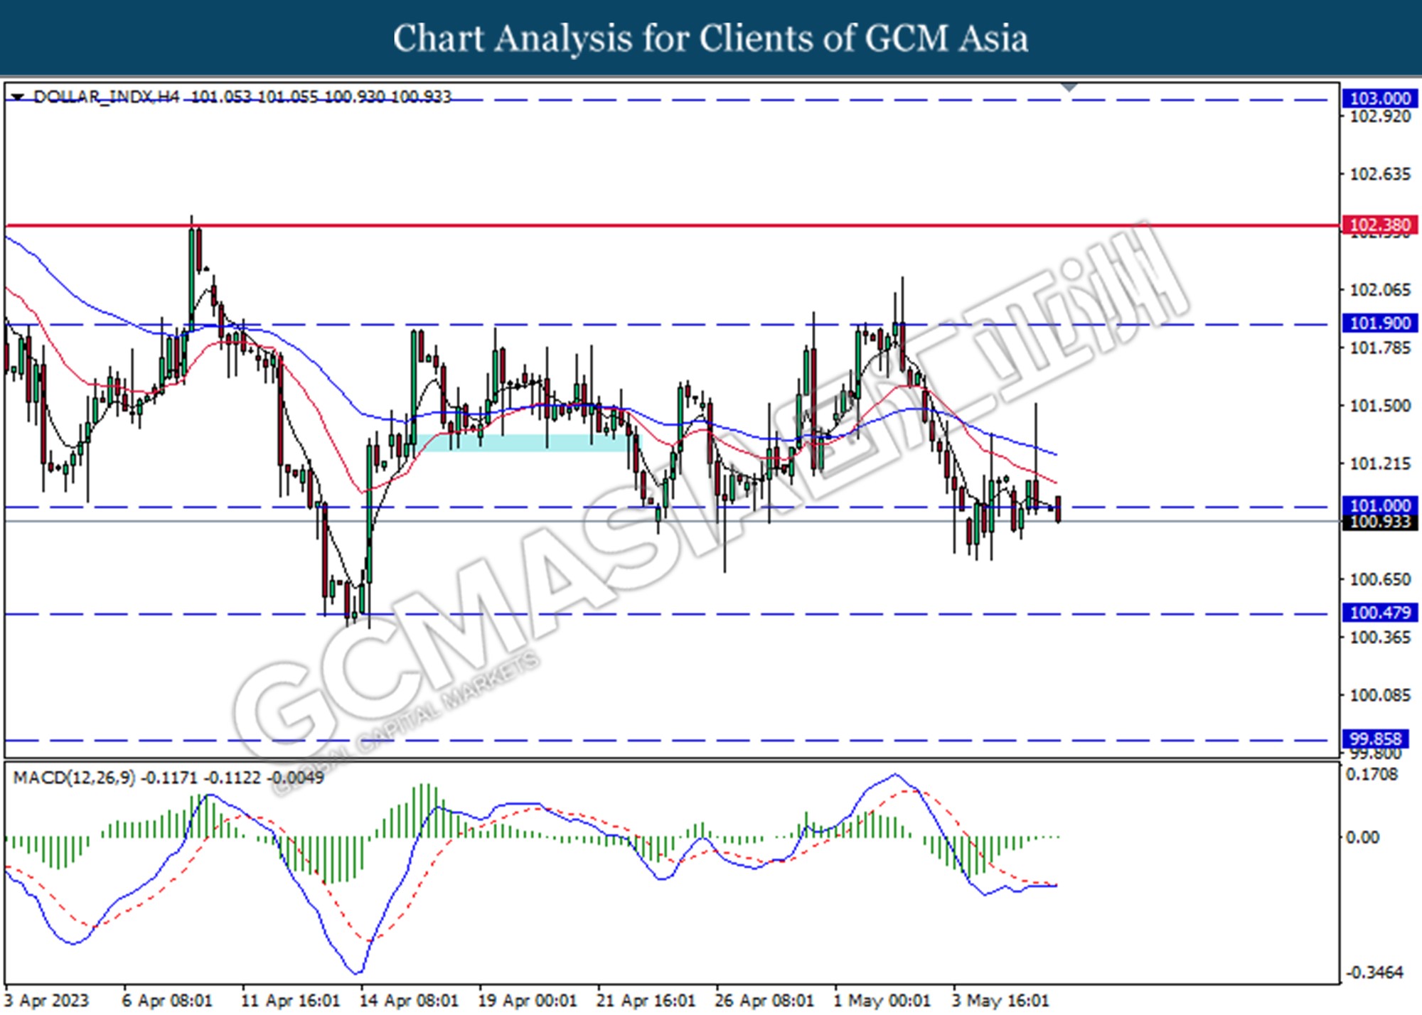The height and width of the screenshot is (1015, 1422).
Task: Click the MACD(12,26,9) indicator label
Action: [74, 778]
